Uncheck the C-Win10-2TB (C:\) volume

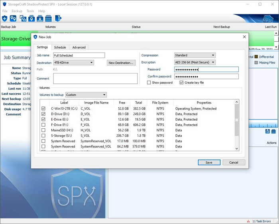(x=43, y=108)
